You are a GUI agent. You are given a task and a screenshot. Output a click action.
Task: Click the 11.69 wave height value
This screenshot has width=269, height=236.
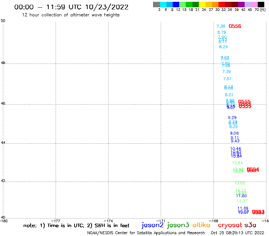[x=243, y=208]
